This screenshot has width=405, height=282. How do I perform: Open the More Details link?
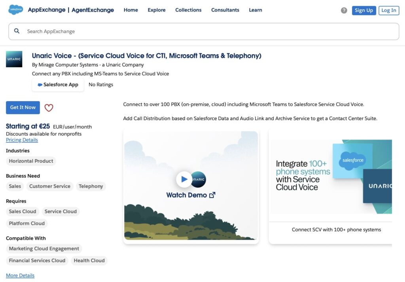point(20,275)
